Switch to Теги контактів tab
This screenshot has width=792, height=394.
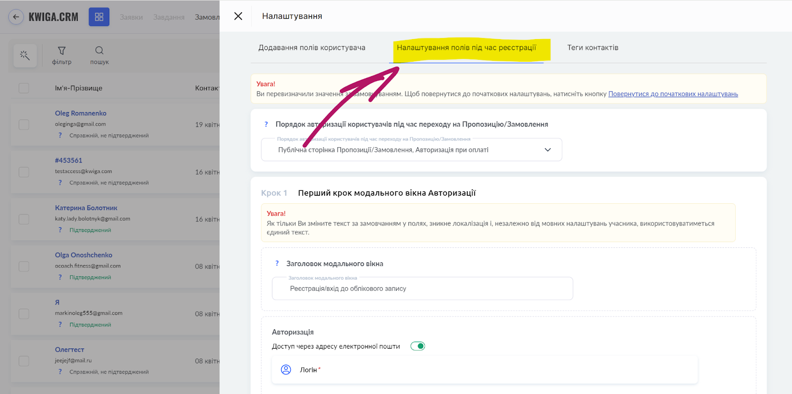(593, 47)
